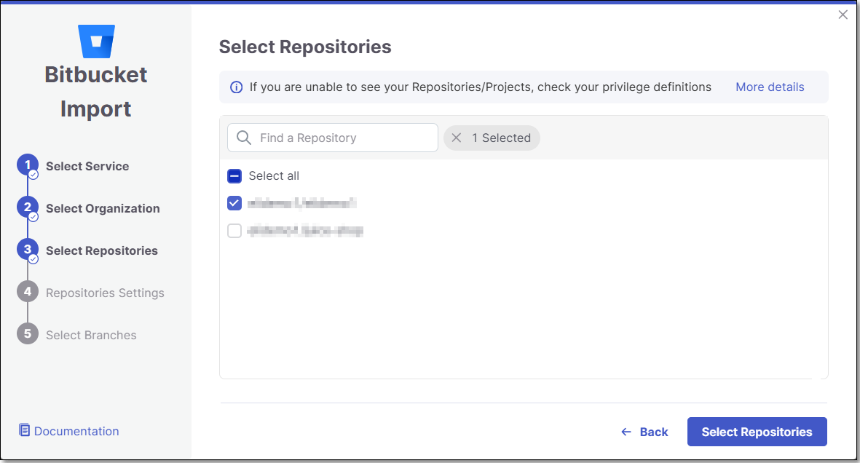Click the step 5 circle for Select Branches

(28, 333)
